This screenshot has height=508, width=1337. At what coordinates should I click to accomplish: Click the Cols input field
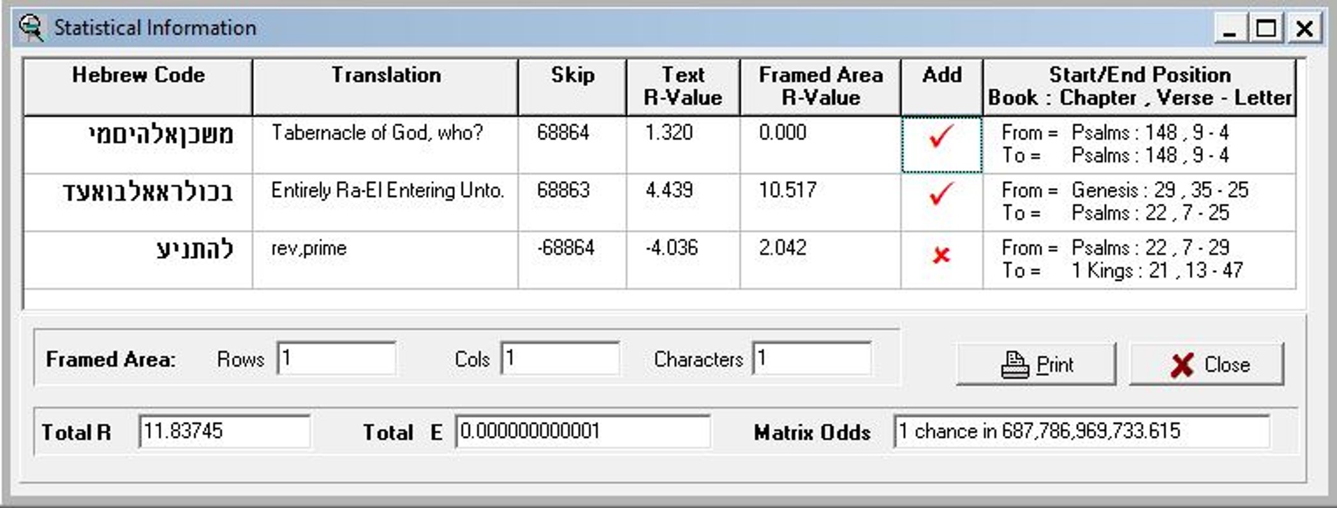point(559,359)
